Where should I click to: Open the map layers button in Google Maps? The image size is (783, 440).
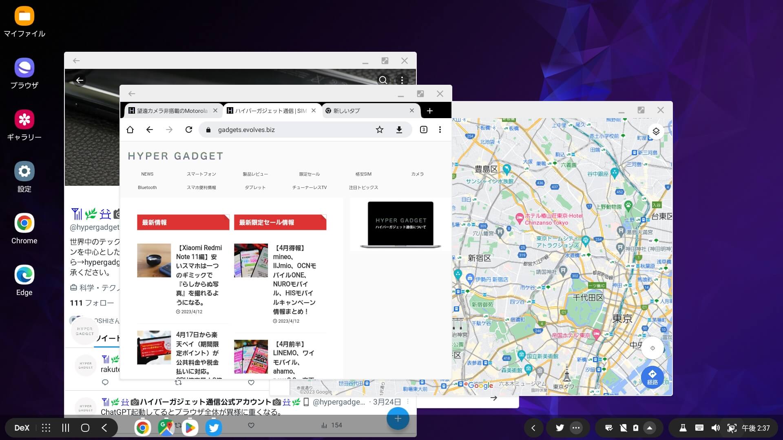(656, 131)
